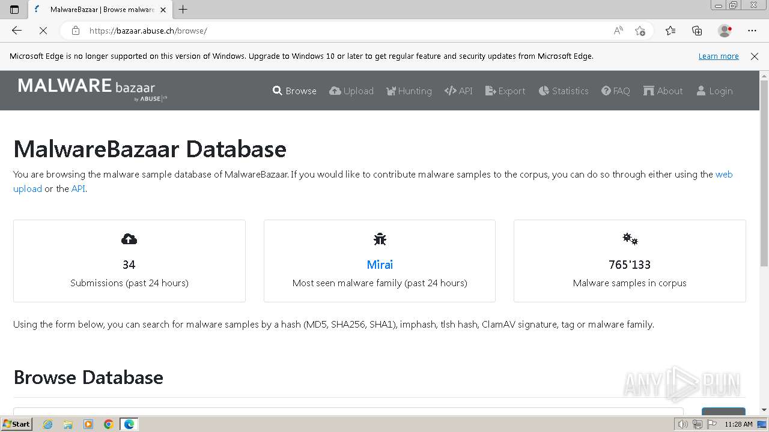The width and height of the screenshot is (769, 432).
Task: Add this page to favorites star icon
Action: [x=640, y=31]
